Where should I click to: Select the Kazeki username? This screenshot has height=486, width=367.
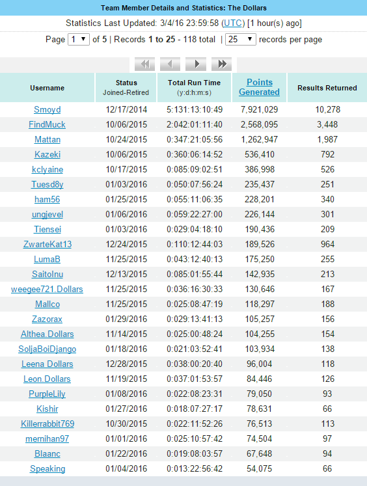pos(47,154)
